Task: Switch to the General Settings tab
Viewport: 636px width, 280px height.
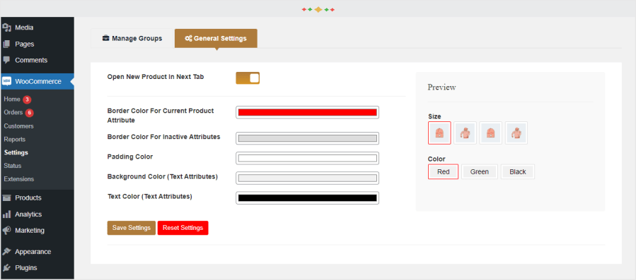Action: [216, 39]
